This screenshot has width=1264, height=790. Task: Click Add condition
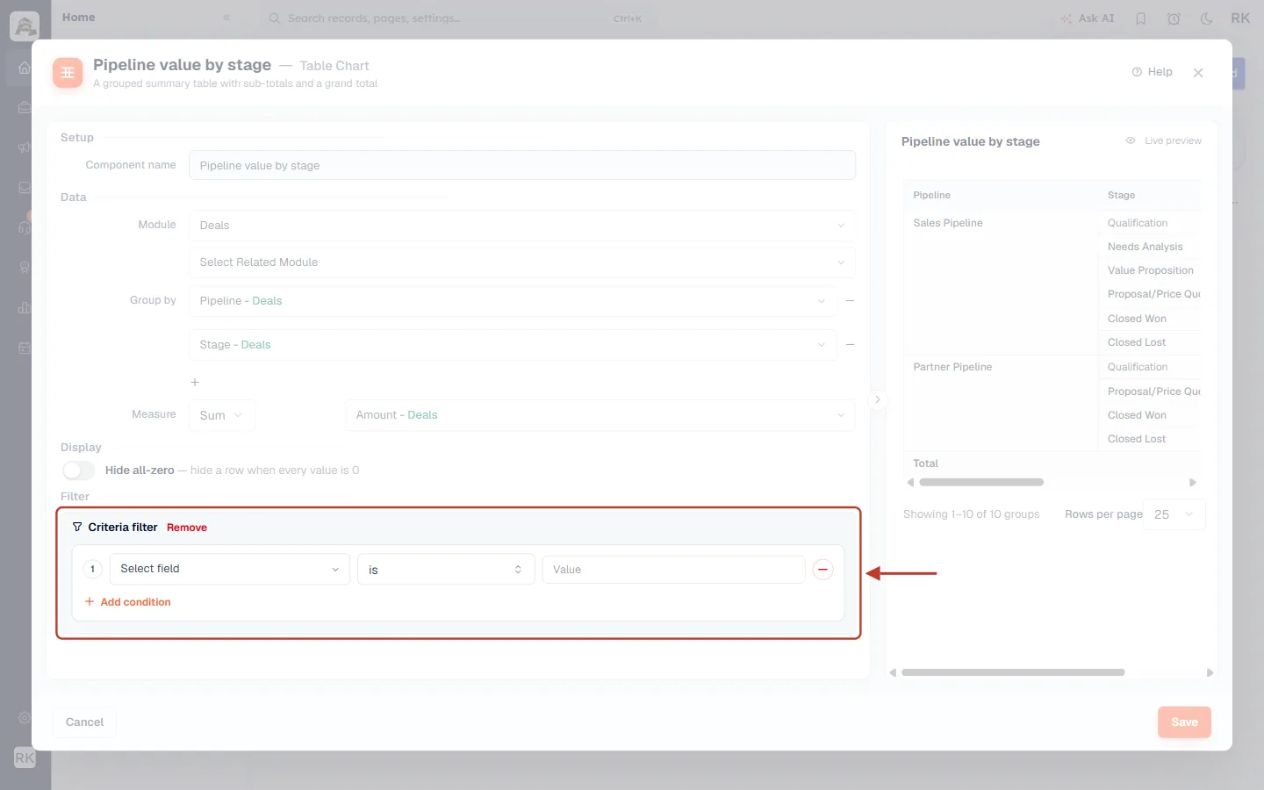[x=127, y=602]
